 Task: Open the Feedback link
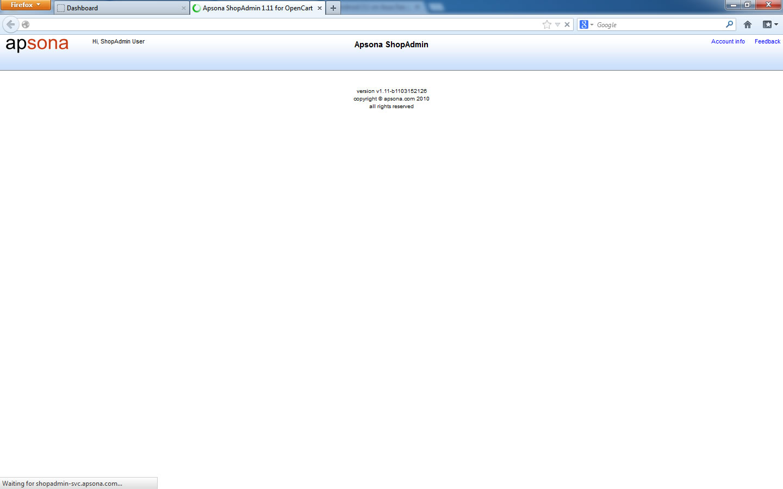tap(767, 41)
